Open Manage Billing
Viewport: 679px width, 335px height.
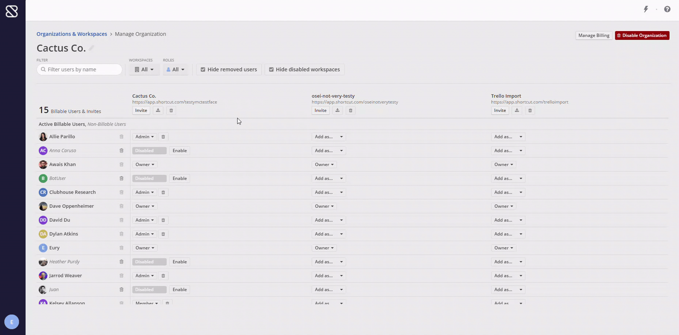coord(593,35)
